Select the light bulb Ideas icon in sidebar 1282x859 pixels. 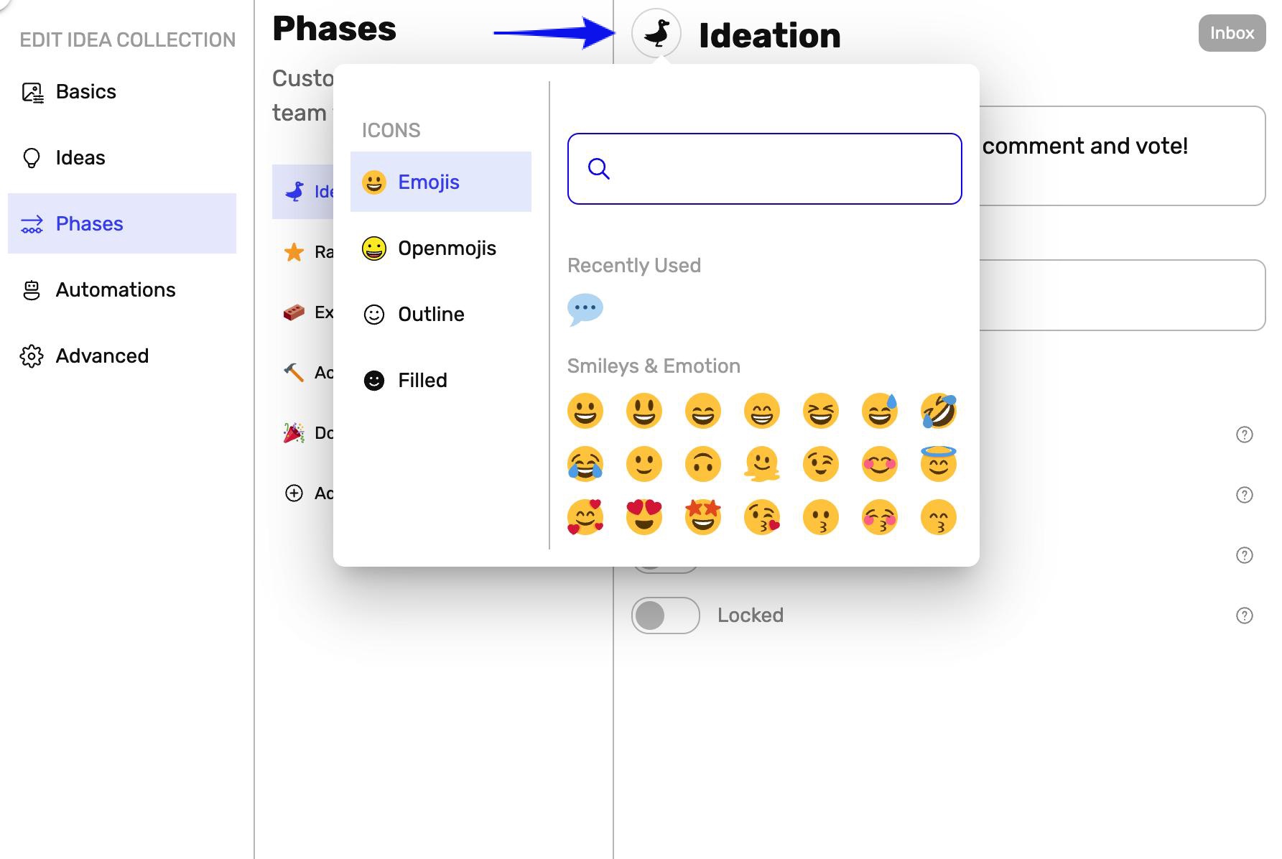30,157
